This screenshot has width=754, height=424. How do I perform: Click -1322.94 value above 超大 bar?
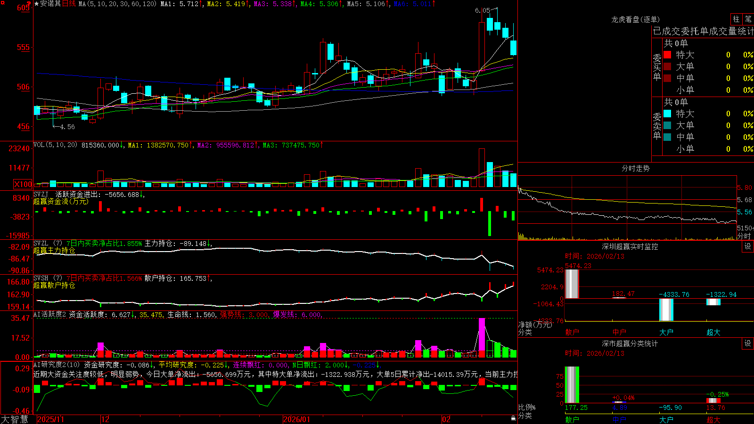click(721, 294)
